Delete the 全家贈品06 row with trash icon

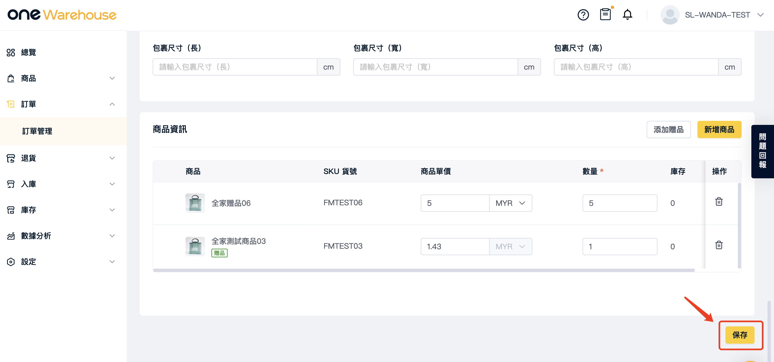[719, 202]
